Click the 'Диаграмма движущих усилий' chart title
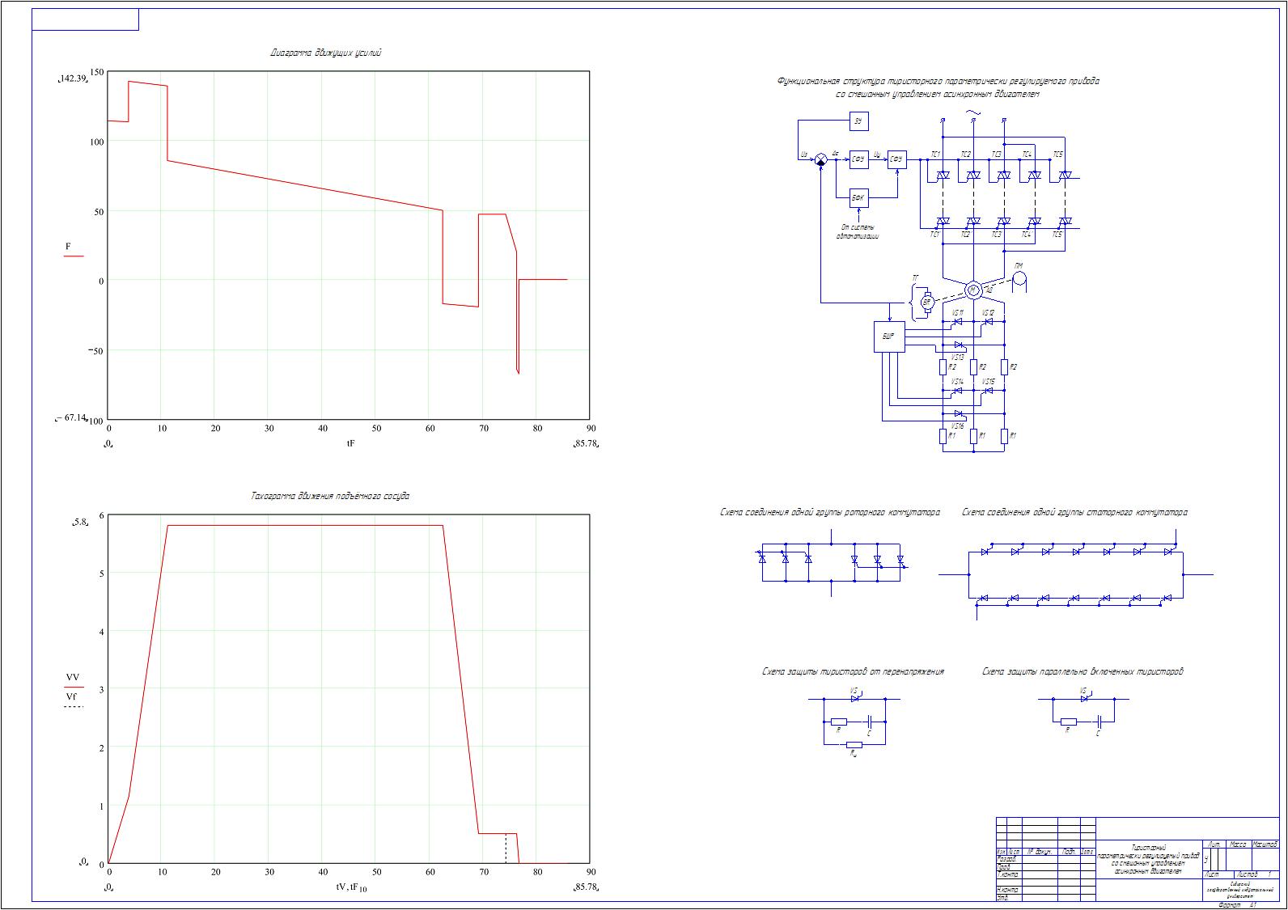The image size is (1288, 910). click(325, 53)
